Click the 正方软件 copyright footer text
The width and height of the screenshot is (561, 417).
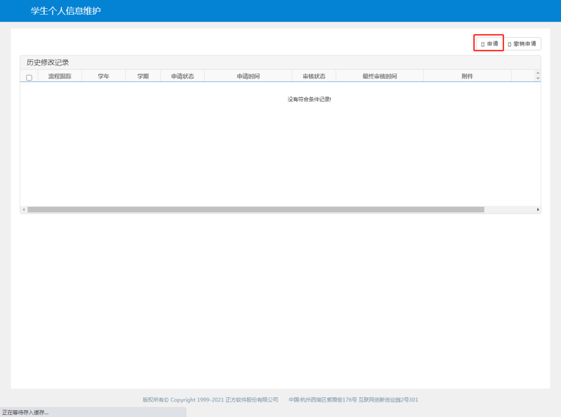pyautogui.click(x=210, y=400)
